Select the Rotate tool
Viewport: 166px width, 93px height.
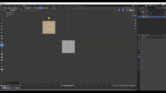(x=2, y=23)
